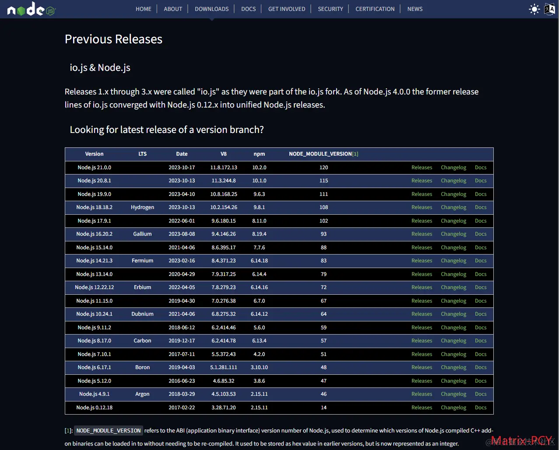Open Releases for Node.js 18.18.2
Viewport: 559px width, 450px height.
(x=422, y=207)
